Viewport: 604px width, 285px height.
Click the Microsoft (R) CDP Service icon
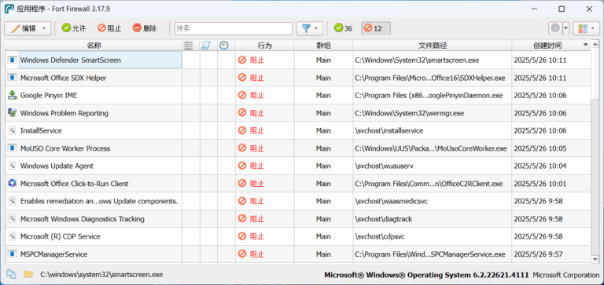coord(13,236)
